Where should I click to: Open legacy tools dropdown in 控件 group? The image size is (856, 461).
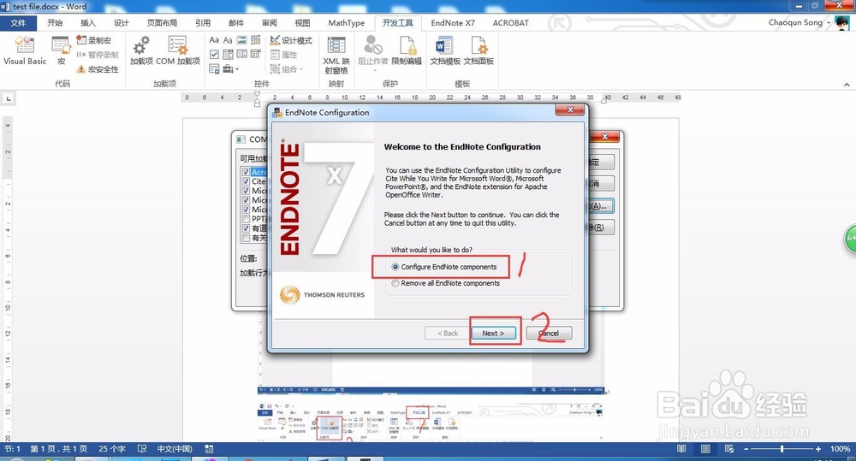(231, 68)
